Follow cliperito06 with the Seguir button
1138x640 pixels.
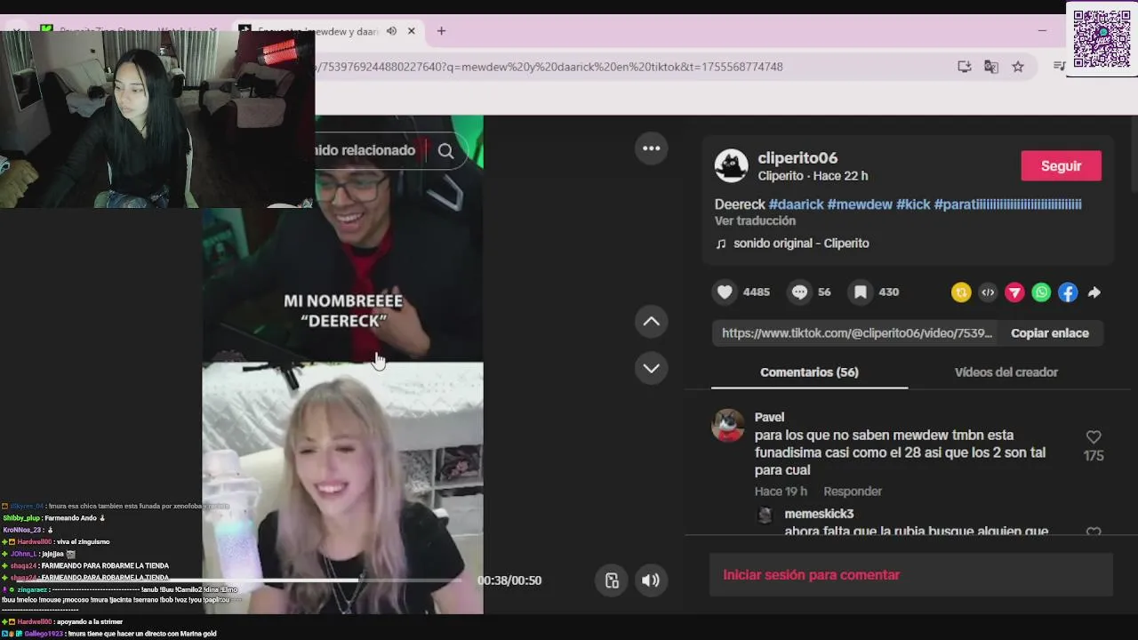(x=1061, y=166)
